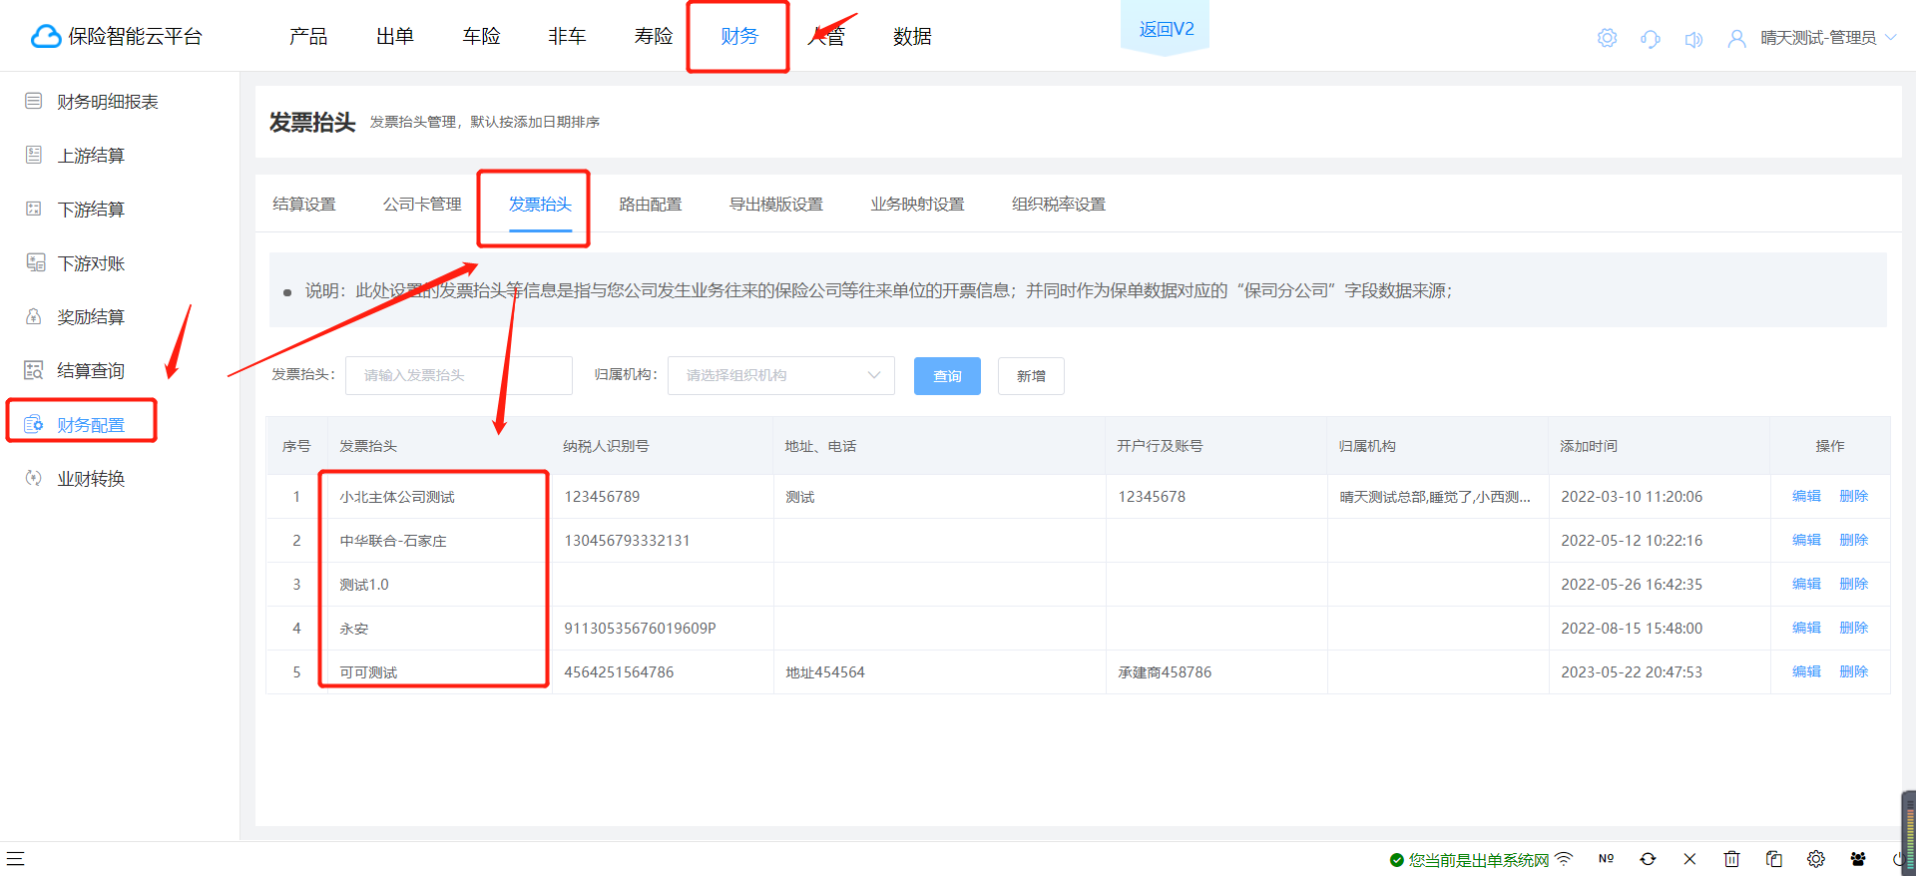Viewport: 1916px width, 876px height.
Task: Click the refresh icon in the bottom bar
Action: pos(1648,858)
